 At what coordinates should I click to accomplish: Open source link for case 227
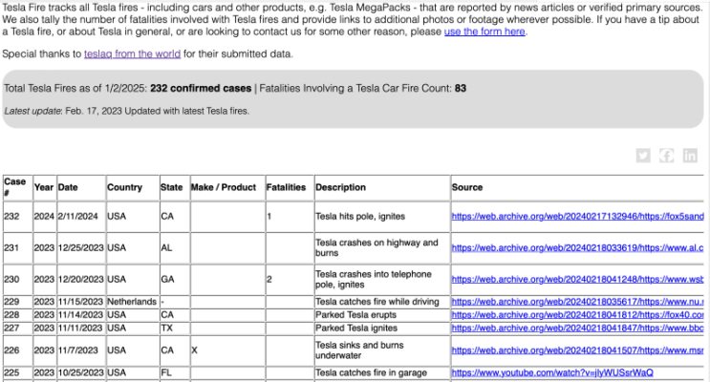[x=577, y=328]
